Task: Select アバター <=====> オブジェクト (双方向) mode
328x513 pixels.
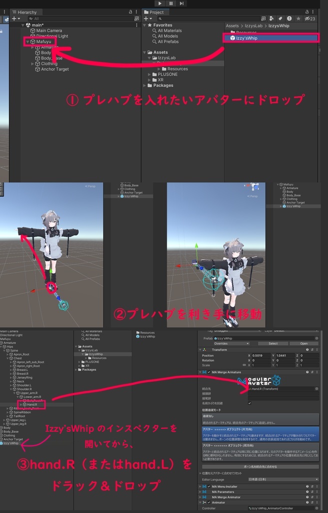Action: (x=260, y=452)
